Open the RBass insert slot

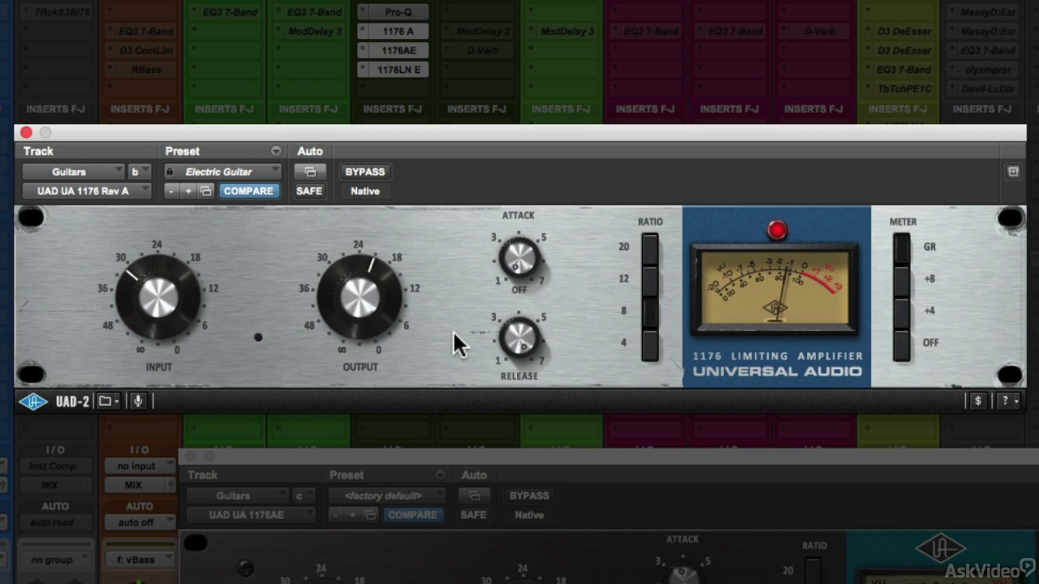pyautogui.click(x=140, y=70)
